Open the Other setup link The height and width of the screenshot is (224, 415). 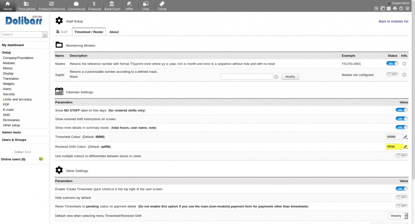11,125
